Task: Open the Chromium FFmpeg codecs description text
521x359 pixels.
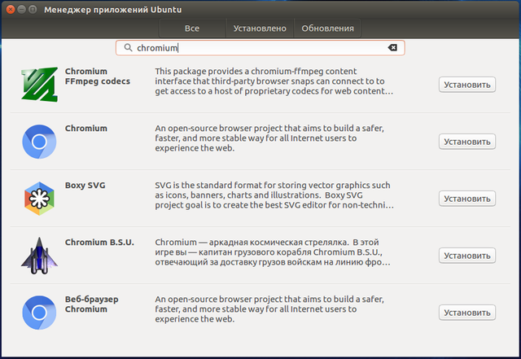Action: click(274, 81)
